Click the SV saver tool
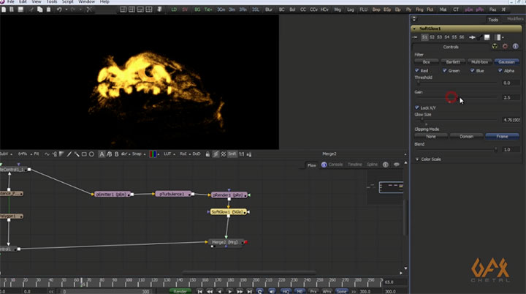This screenshot has height=294, width=526. click(x=185, y=10)
